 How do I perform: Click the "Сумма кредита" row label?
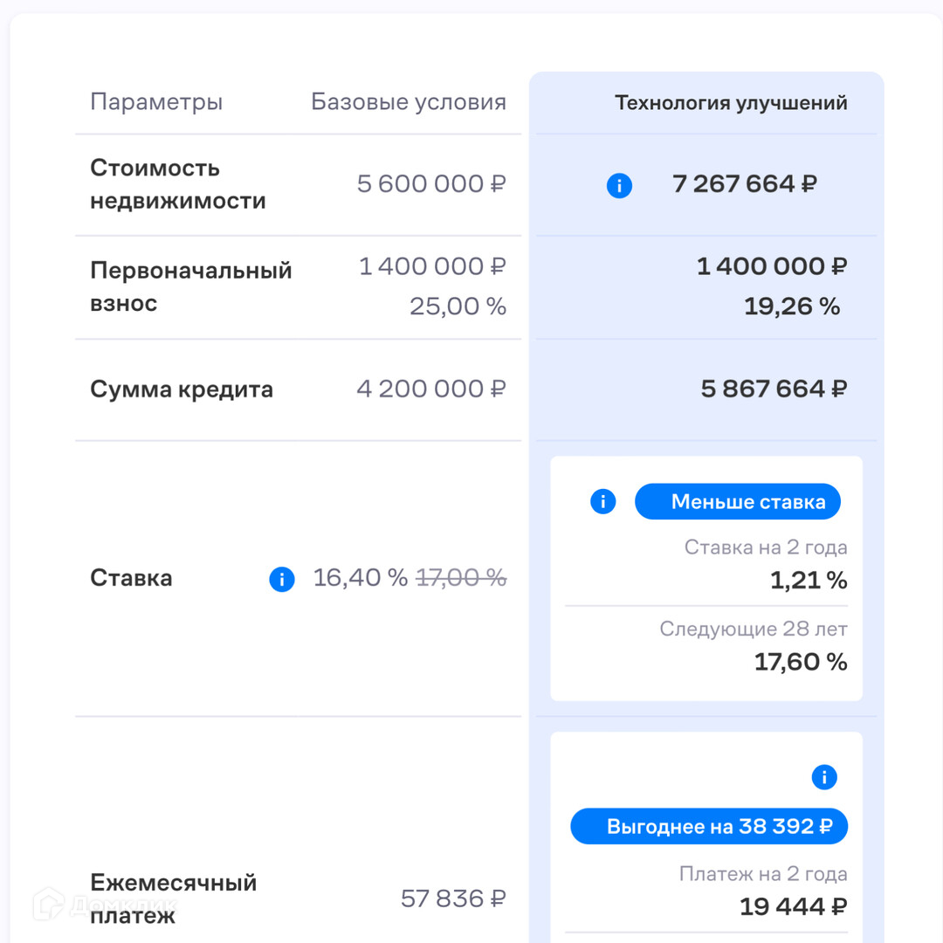[182, 389]
